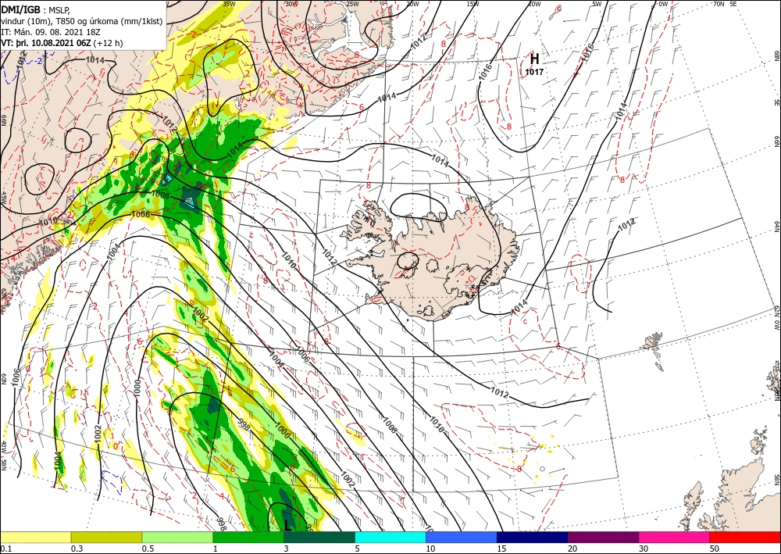Image resolution: width=781 pixels, height=554 pixels.
Task: Select the purple 20–30 mm legend swatch
Action: click(603, 537)
